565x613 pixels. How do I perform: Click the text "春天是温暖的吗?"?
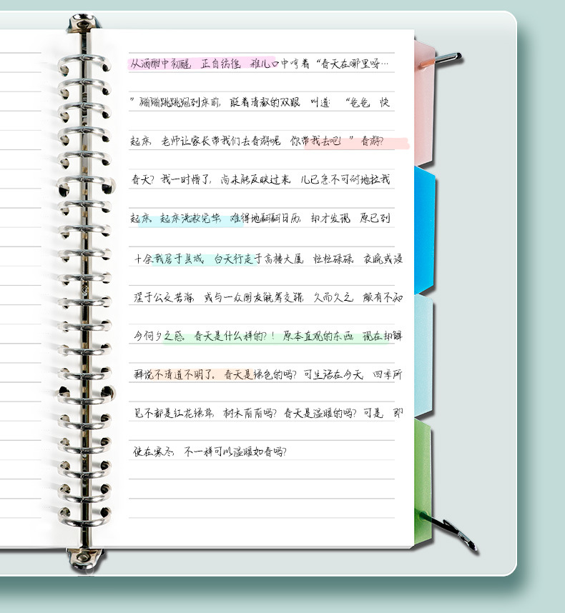click(x=320, y=413)
